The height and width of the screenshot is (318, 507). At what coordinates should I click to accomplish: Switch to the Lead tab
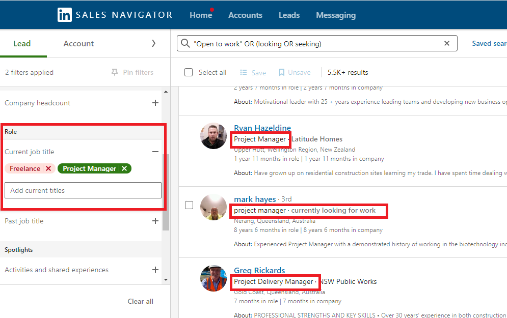click(22, 44)
